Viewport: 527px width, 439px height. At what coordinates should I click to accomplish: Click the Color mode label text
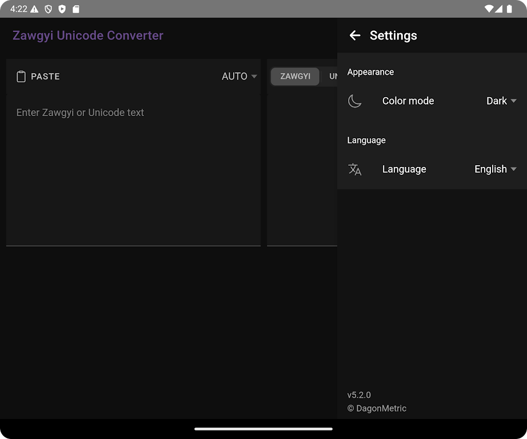click(x=408, y=101)
